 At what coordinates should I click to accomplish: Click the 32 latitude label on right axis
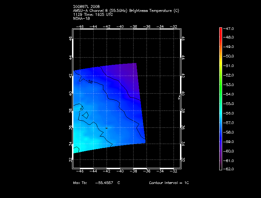pyautogui.click(x=183, y=159)
